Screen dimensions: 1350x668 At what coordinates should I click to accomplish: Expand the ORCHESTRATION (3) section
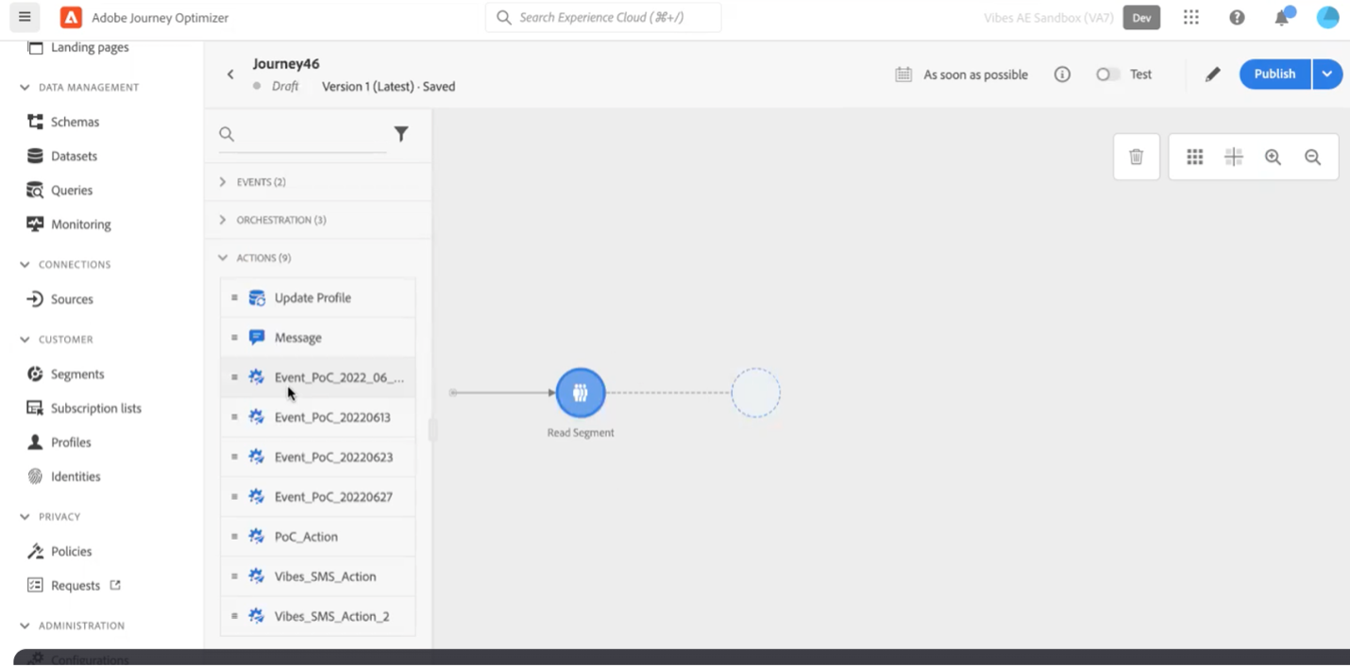tap(318, 220)
